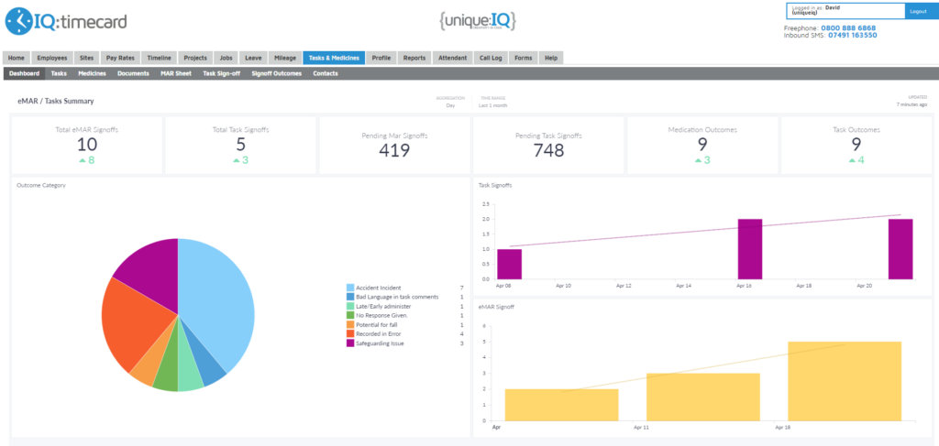Open the Help tab
The height and width of the screenshot is (446, 939).
(551, 58)
